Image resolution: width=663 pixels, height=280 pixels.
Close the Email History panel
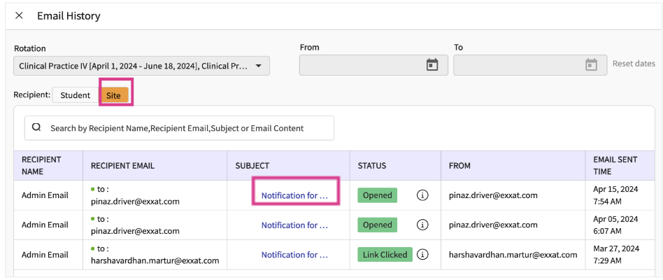[19, 15]
